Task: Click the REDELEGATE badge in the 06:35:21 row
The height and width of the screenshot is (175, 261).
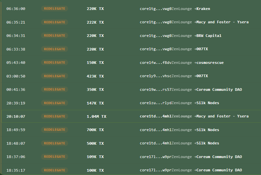Action: (55, 22)
